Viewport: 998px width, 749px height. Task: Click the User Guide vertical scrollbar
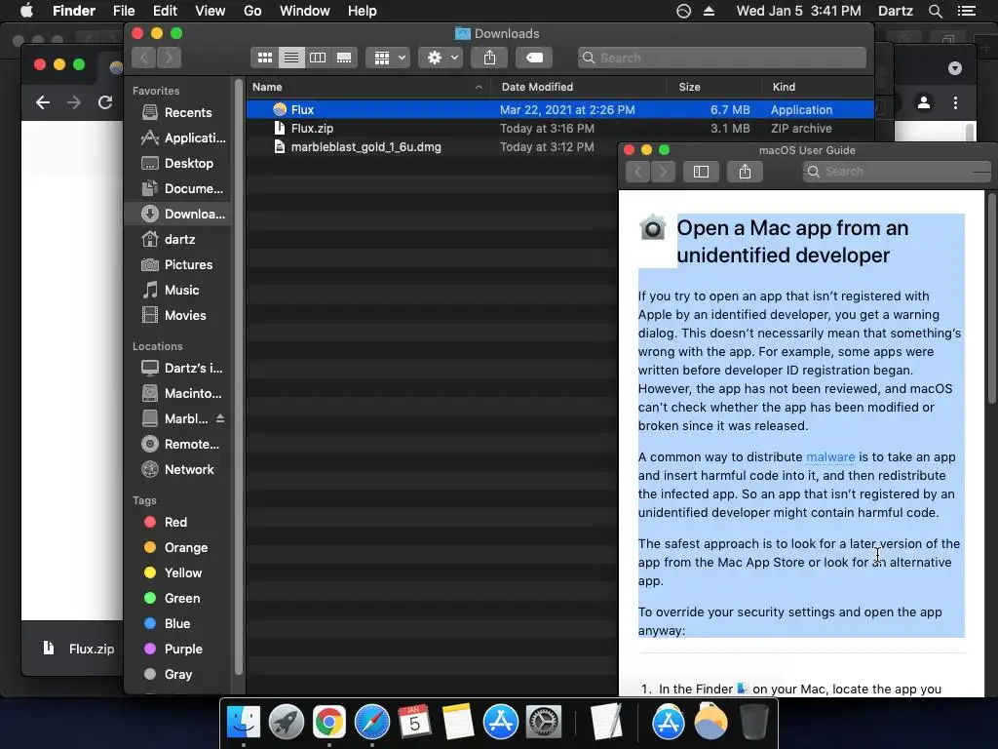(991, 298)
